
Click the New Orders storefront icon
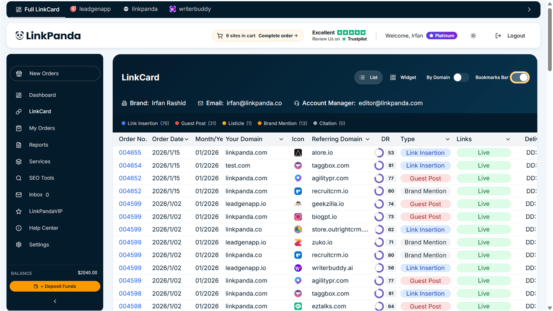[x=19, y=73]
